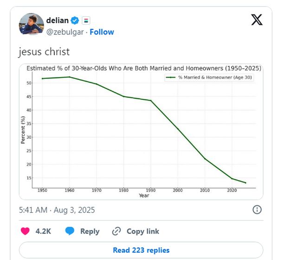Viewport: 297px width, 260px height.
Task: Open Read 223 replies button
Action: 141,250
